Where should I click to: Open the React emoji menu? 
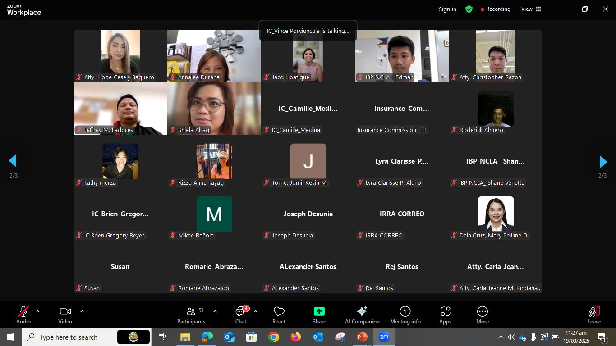pos(279,315)
